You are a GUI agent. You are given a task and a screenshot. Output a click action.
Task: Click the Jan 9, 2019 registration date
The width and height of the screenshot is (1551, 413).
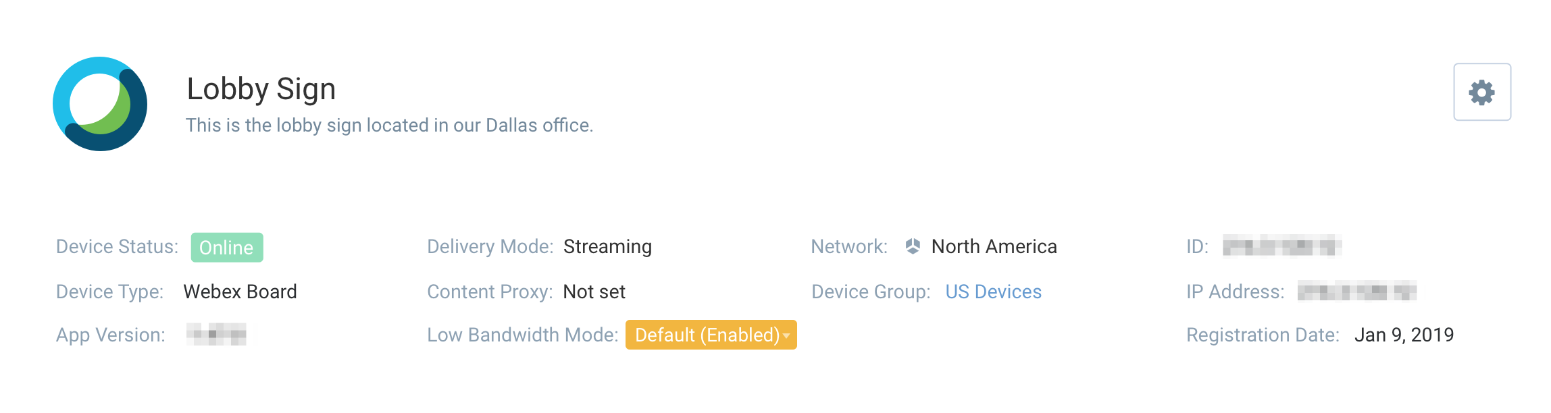[x=1404, y=335]
